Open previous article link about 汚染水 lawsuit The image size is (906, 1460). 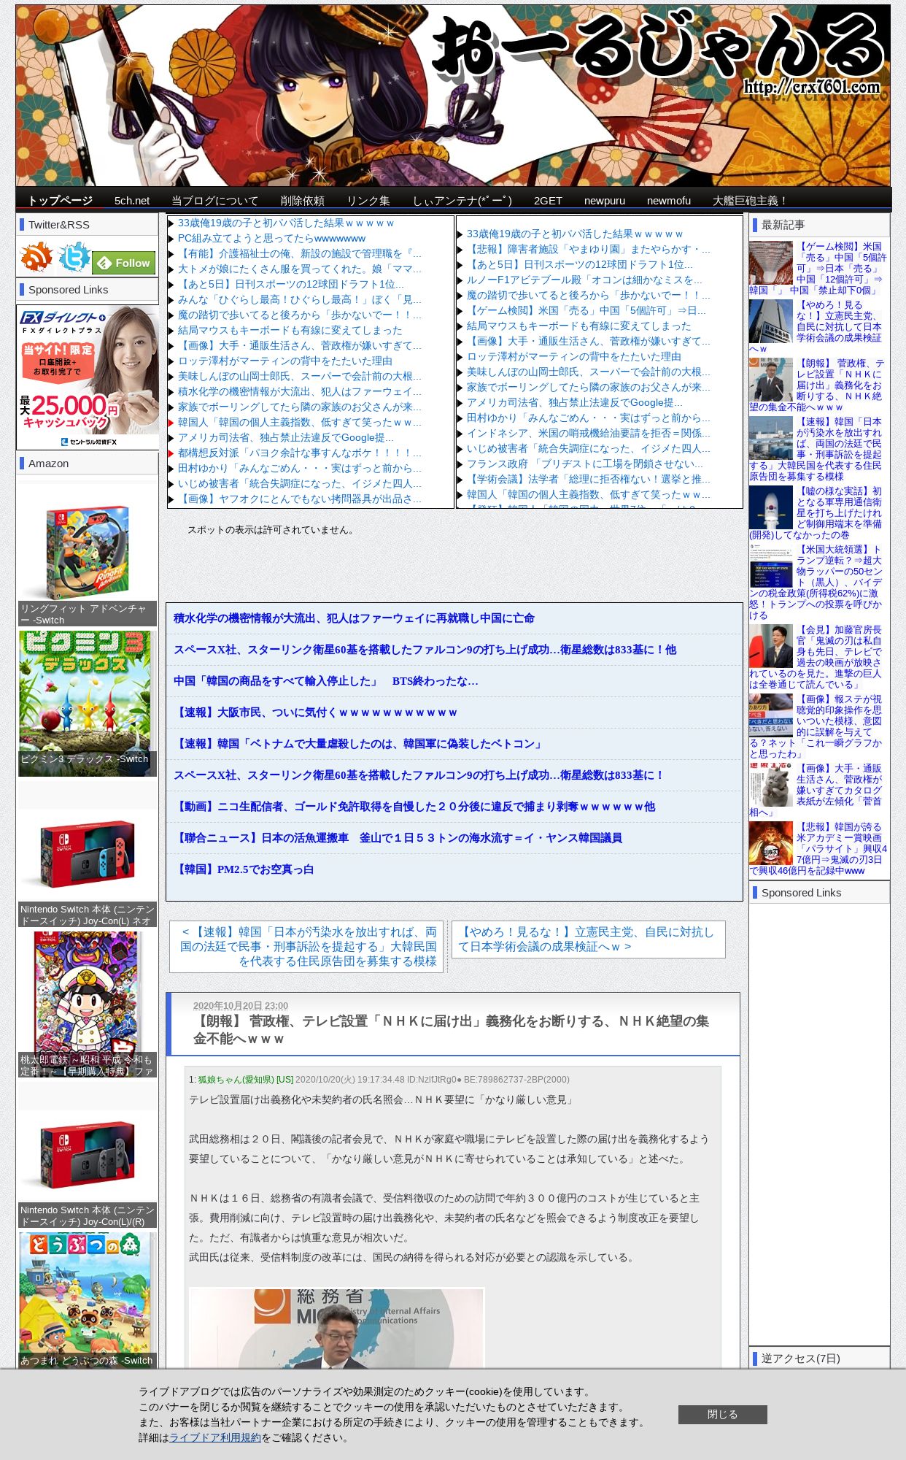click(306, 946)
